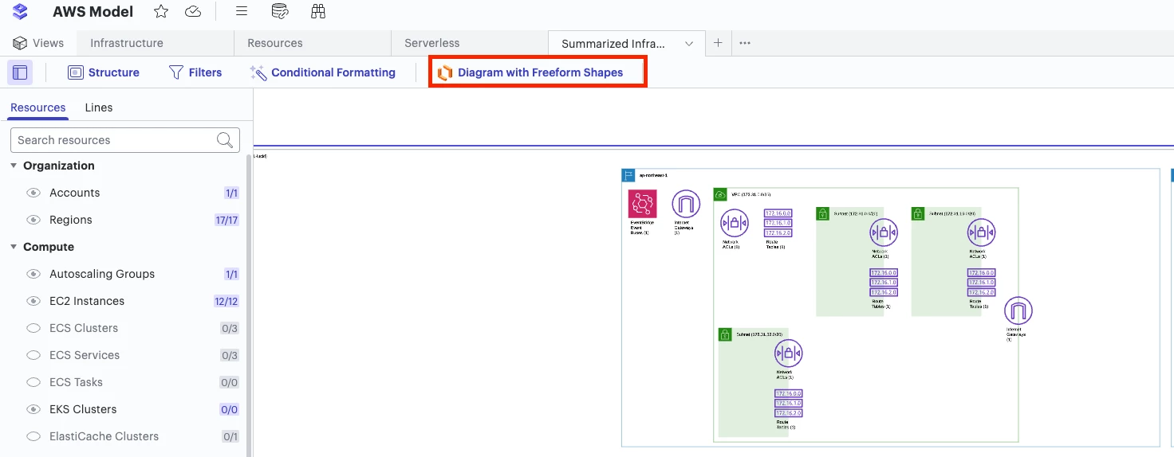Show ElastiCache Clusters via eye icon
Viewport: 1174px width, 457px height.
(x=33, y=436)
